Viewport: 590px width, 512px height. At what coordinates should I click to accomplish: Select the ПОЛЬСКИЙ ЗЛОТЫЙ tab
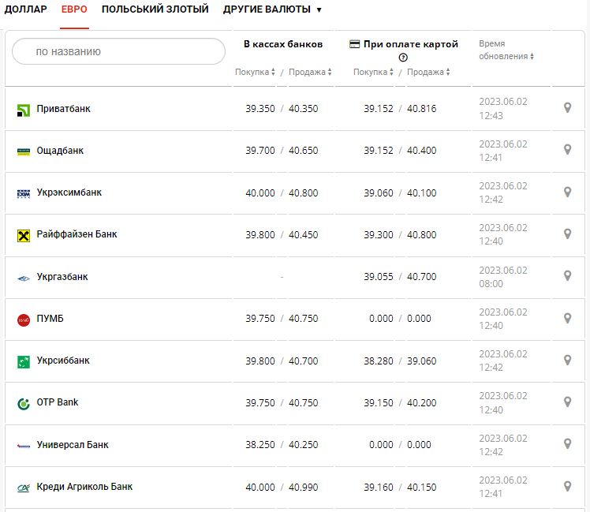(155, 9)
